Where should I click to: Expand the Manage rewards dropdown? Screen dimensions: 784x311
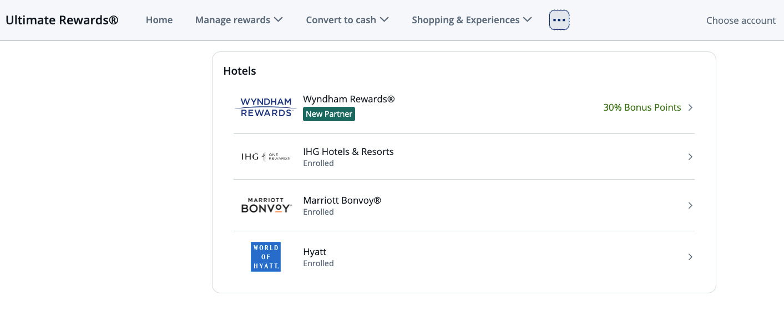[239, 20]
